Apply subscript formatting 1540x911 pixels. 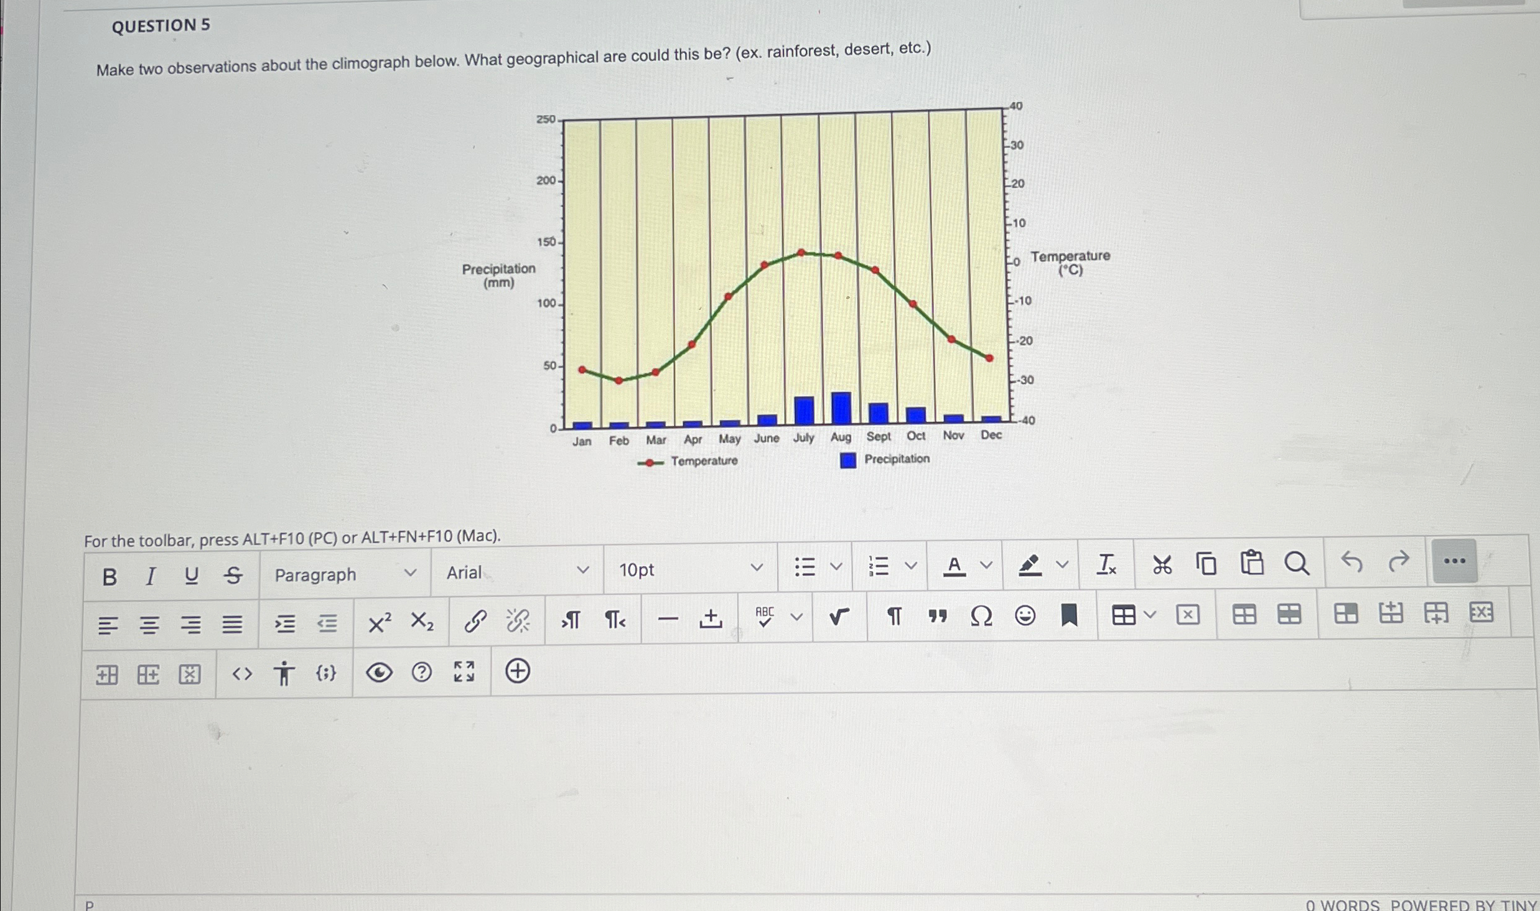click(422, 621)
